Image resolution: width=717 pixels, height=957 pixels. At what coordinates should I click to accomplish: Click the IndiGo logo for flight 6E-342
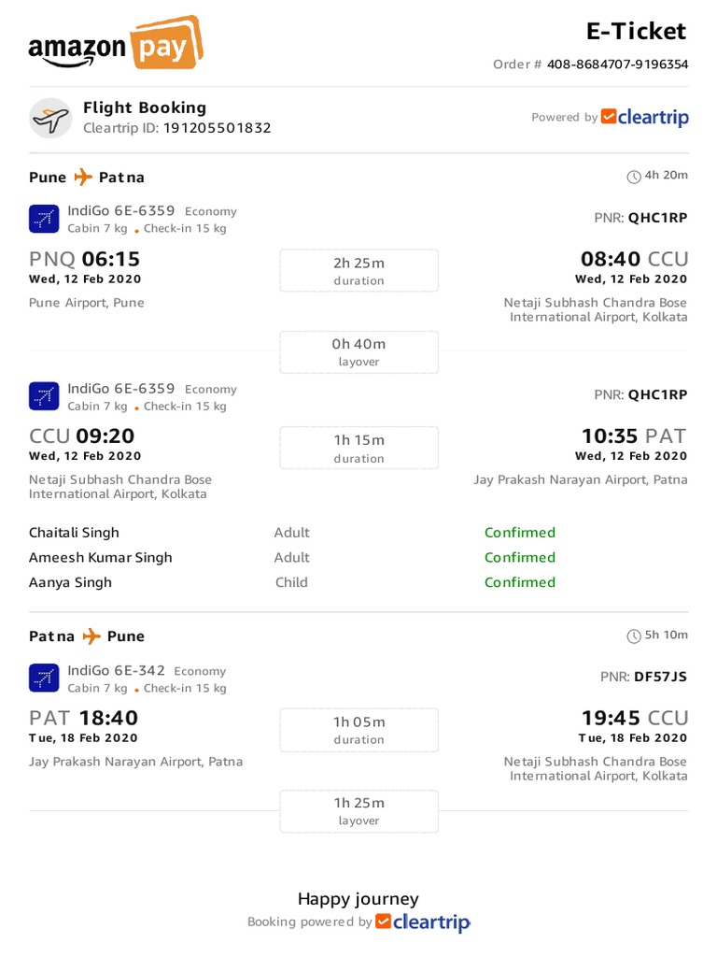(44, 678)
